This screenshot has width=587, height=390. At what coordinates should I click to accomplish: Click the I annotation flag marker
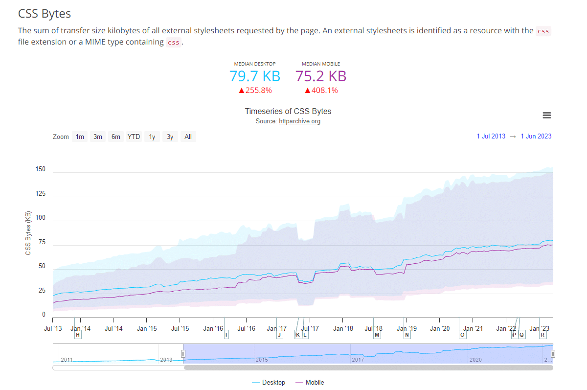point(226,335)
